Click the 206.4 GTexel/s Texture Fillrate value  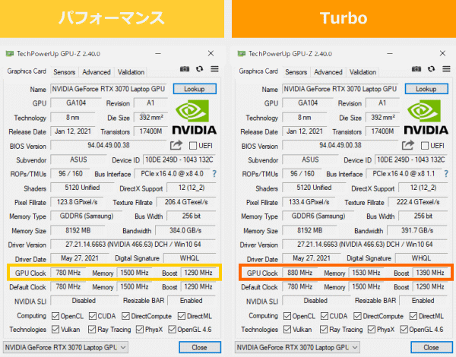(186, 202)
